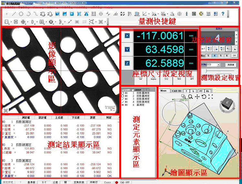The image size is (242, 184).
Task: Select the circle measurement tool in toolbar
Action: coord(21,14)
